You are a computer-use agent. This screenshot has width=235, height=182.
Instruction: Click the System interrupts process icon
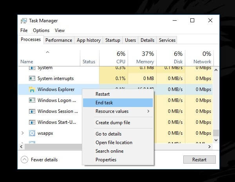(32, 78)
